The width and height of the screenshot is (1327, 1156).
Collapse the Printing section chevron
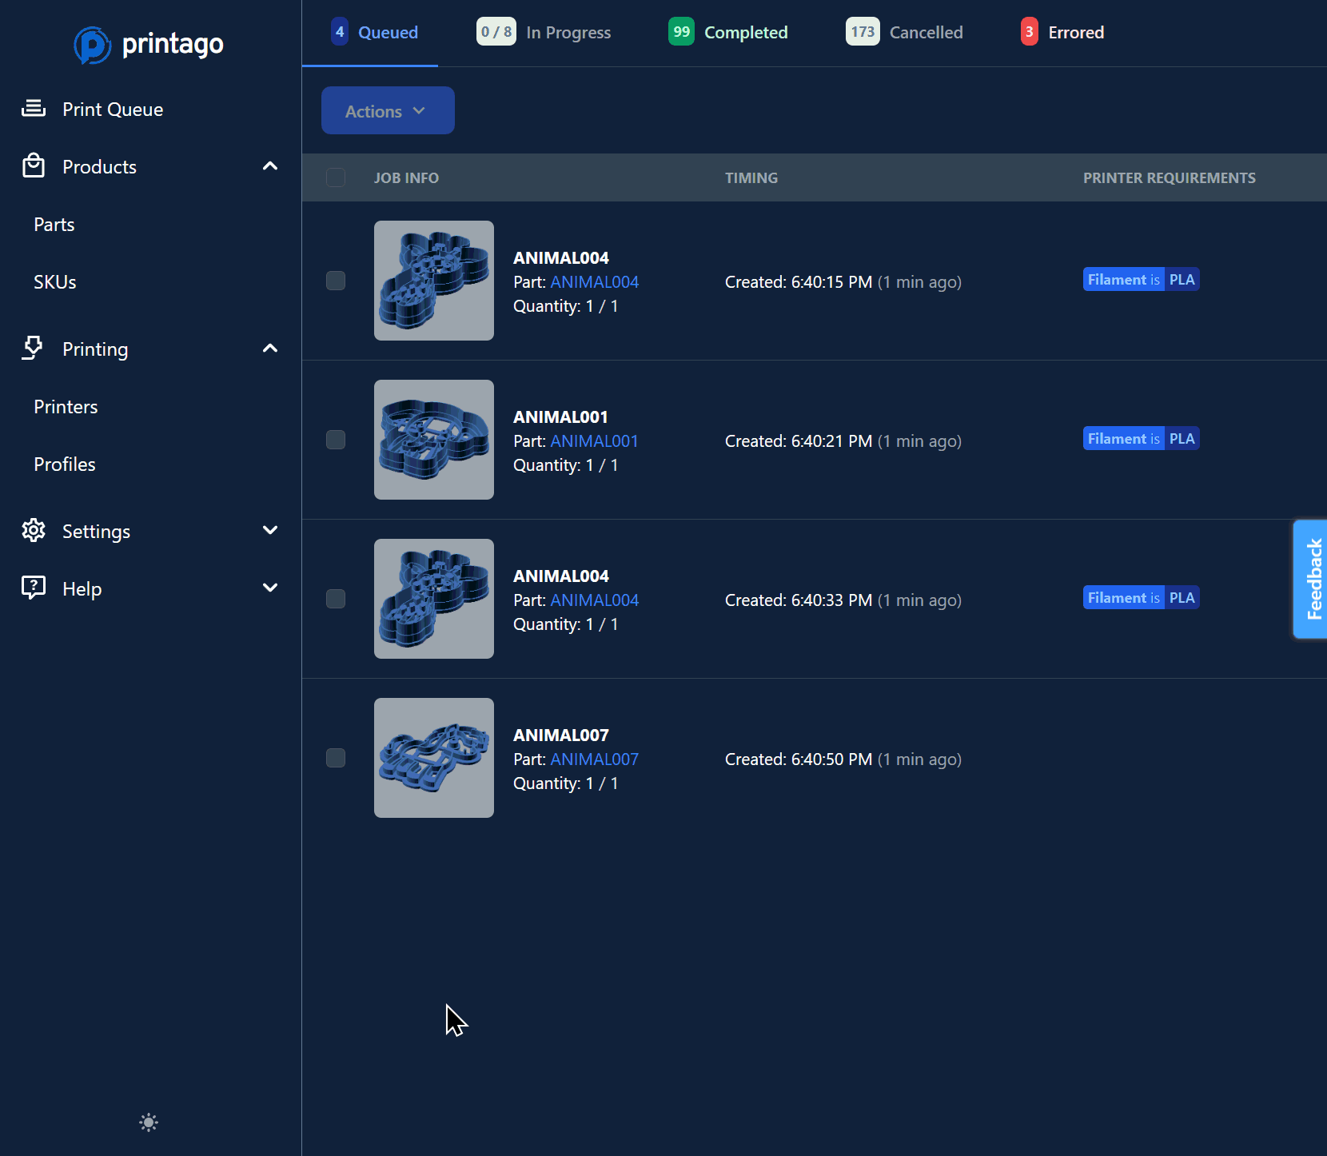coord(270,348)
